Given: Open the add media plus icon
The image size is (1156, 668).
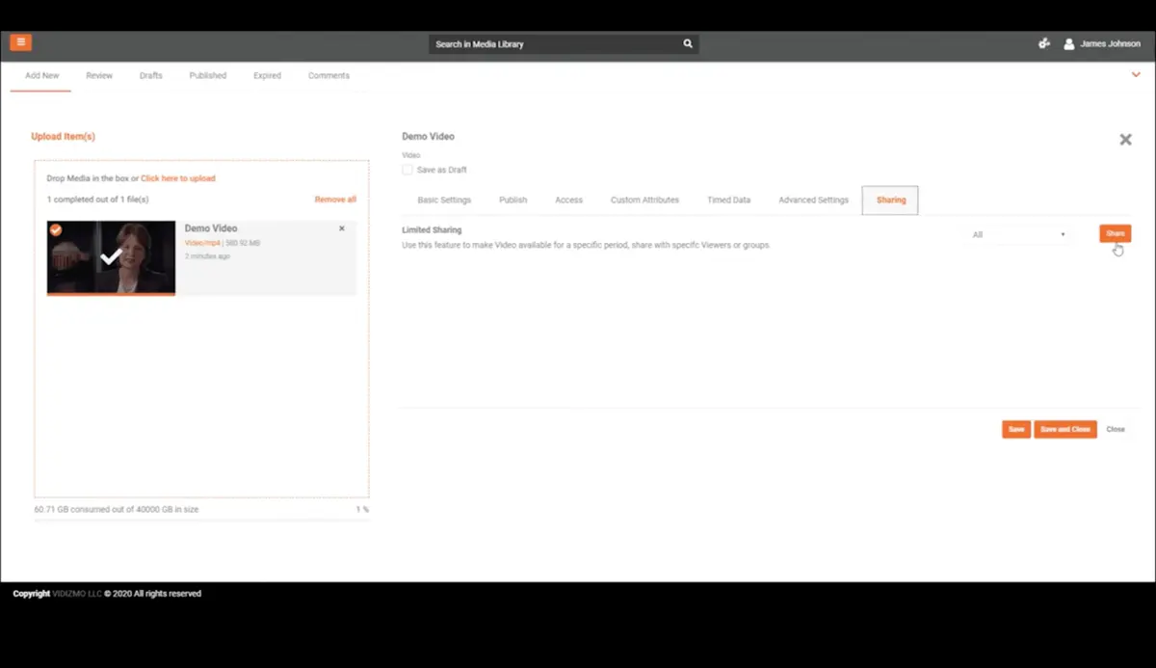Looking at the screenshot, I should coord(1043,43).
